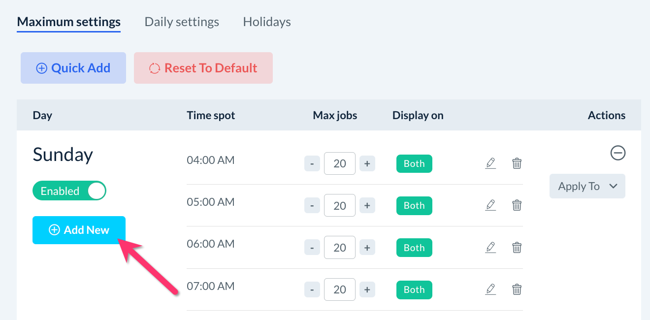This screenshot has height=320, width=650.
Task: Open the Holidays tab
Action: (267, 22)
